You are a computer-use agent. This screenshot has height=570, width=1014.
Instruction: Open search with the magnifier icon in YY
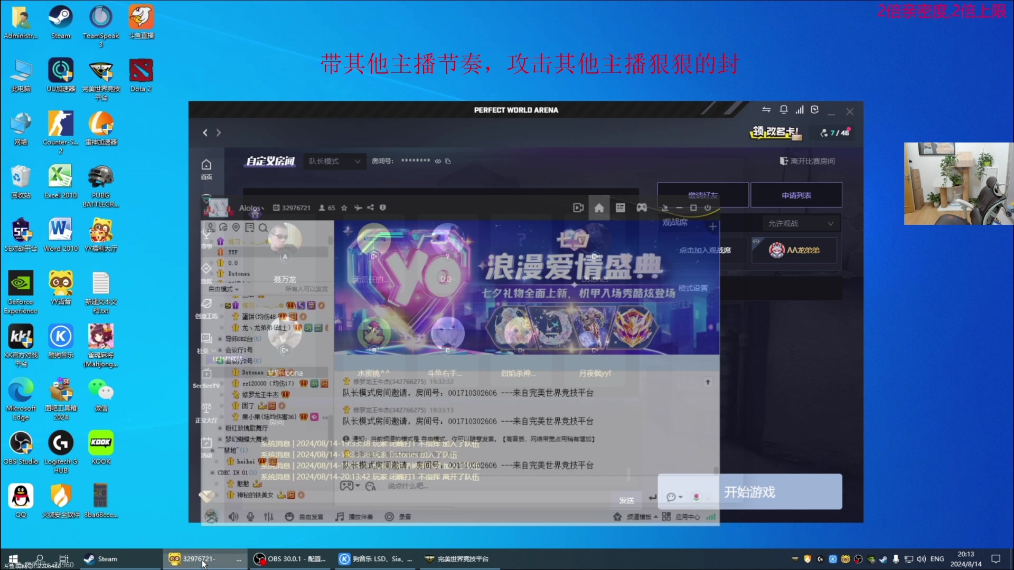pyautogui.click(x=263, y=227)
